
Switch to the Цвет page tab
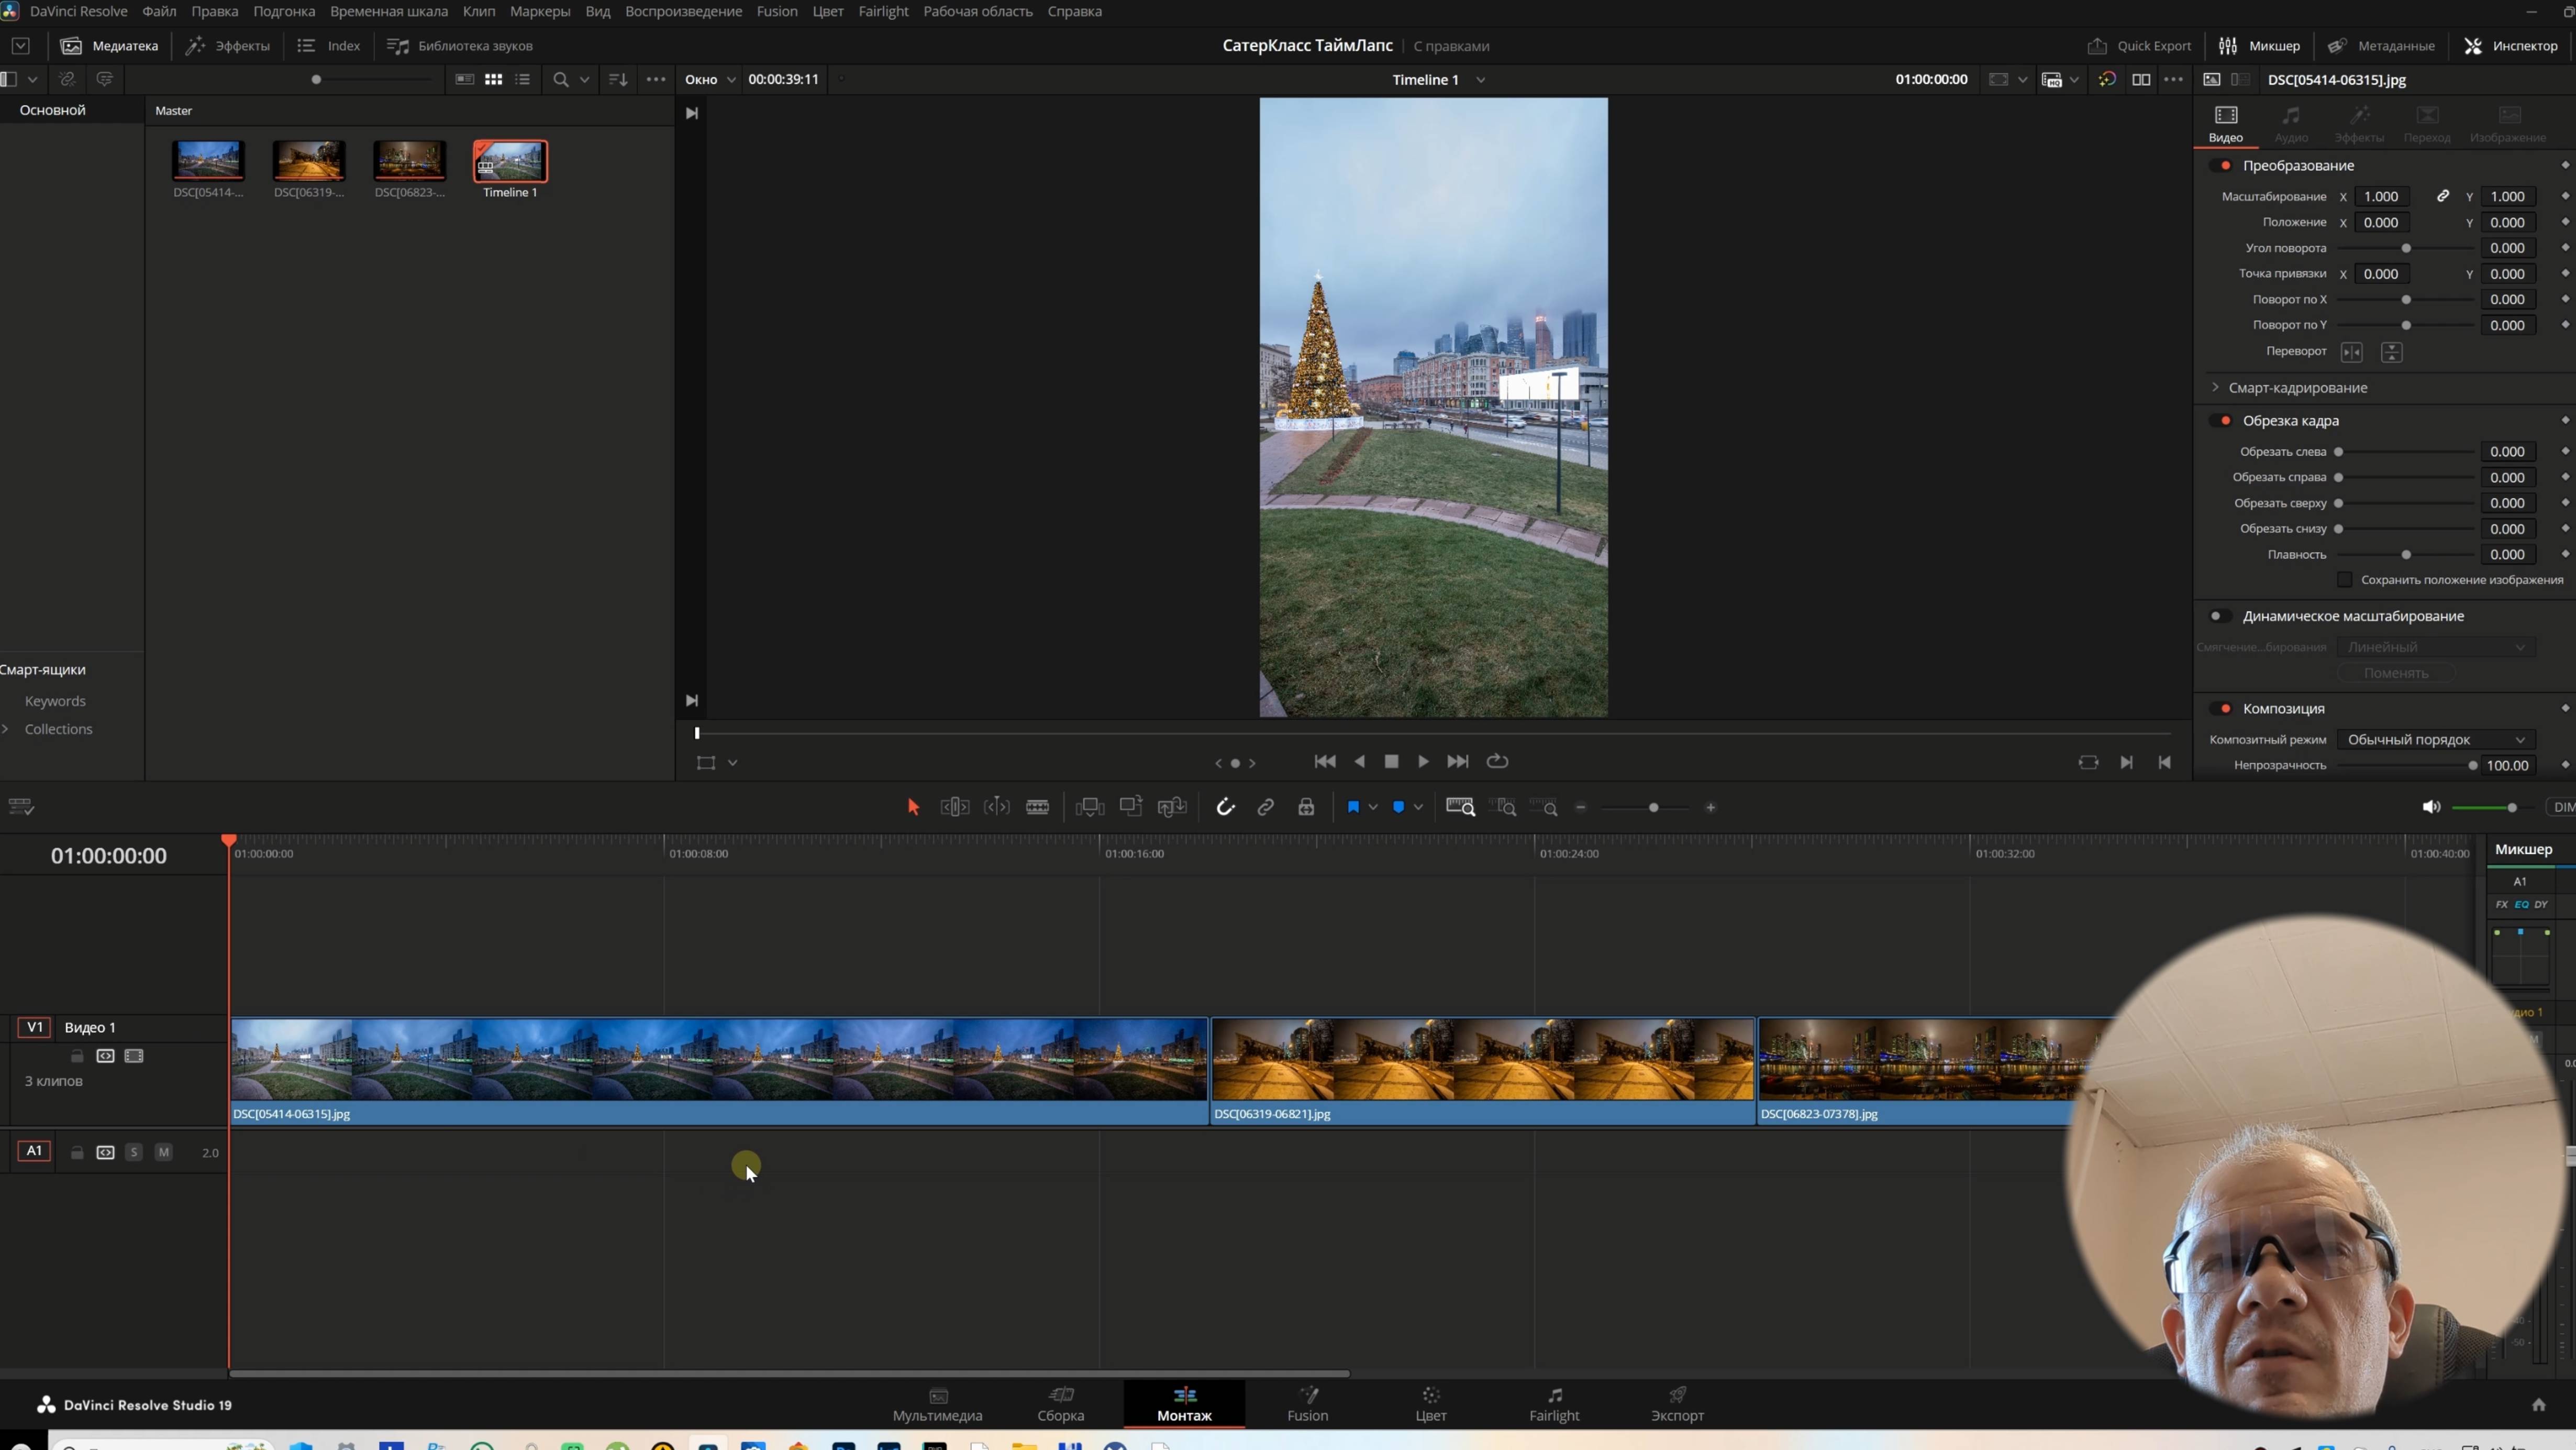tap(1430, 1404)
